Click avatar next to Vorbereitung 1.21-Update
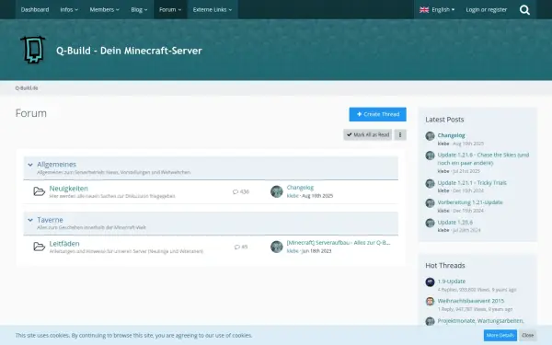This screenshot has height=345, width=552. click(x=430, y=203)
